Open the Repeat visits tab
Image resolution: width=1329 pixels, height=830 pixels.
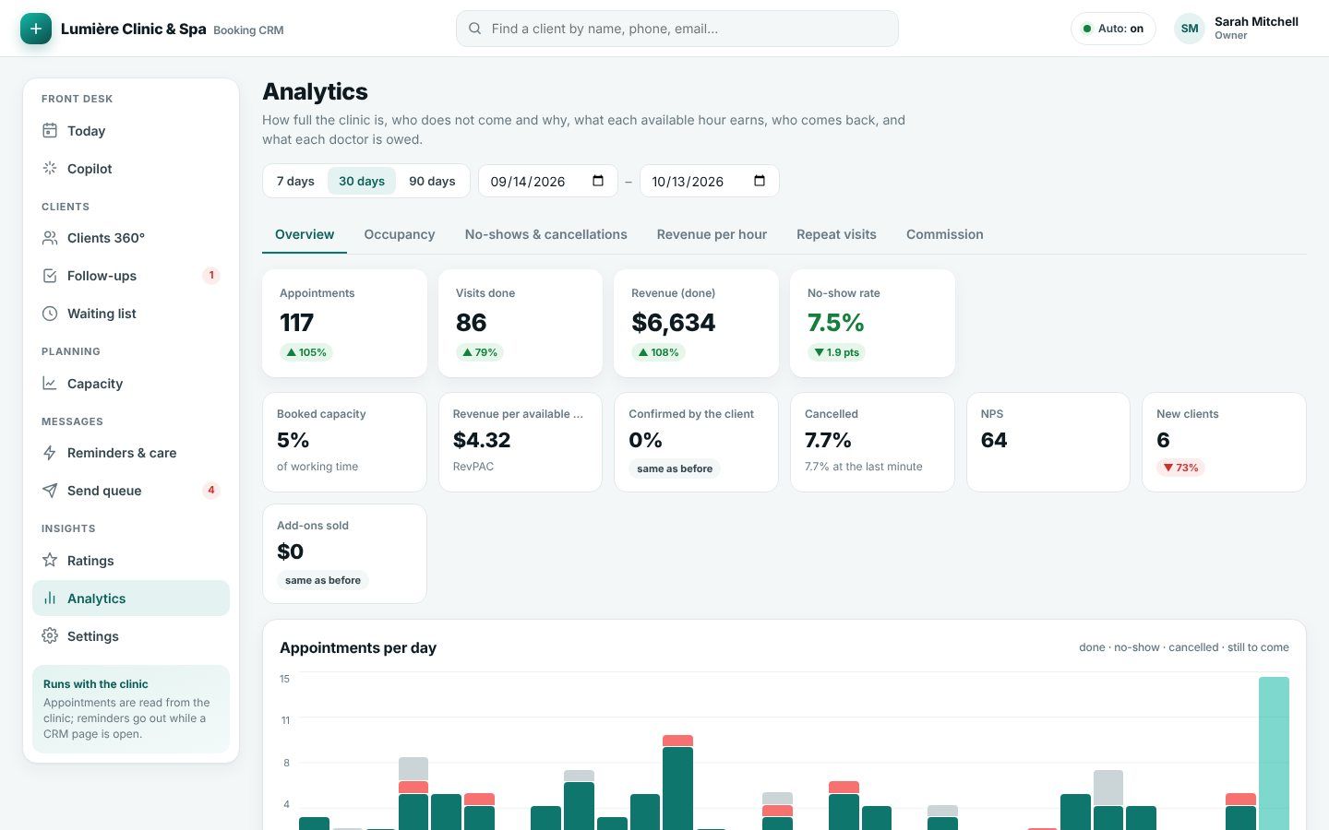point(836,234)
